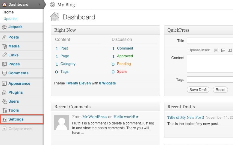
Task: Click the Tools icon in sidebar
Action: pos(4,110)
